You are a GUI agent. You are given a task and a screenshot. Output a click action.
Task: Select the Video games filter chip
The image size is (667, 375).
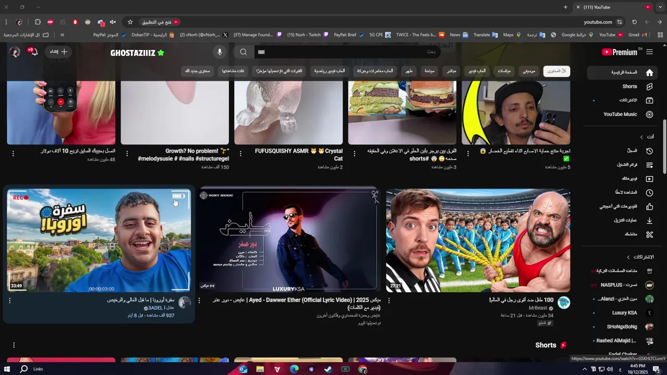pos(476,71)
